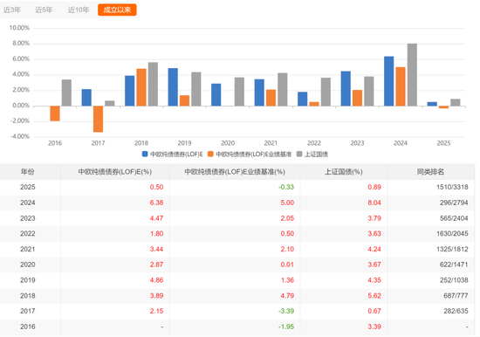The width and height of the screenshot is (480, 337).
Task: Click the gray legend color square
Action: coord(299,155)
